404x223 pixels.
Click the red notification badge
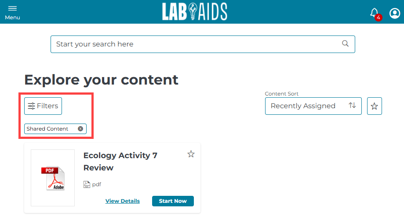coord(378,18)
